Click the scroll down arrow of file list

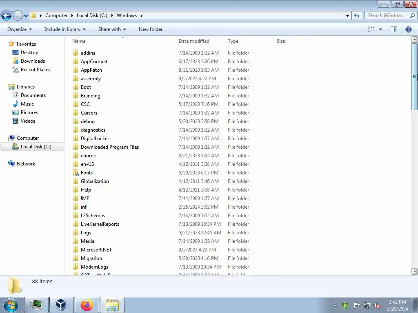point(415,271)
